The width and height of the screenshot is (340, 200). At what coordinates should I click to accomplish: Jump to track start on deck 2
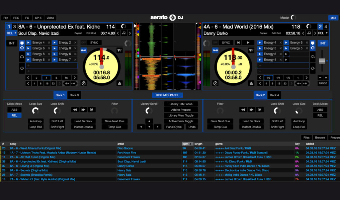[x=238, y=43]
